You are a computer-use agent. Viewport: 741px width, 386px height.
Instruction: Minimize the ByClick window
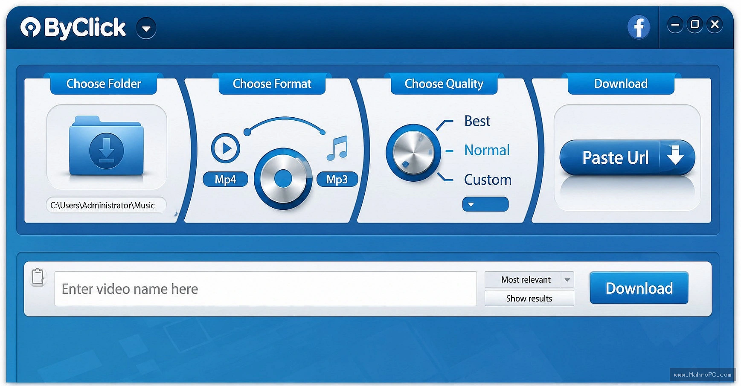[x=675, y=25]
